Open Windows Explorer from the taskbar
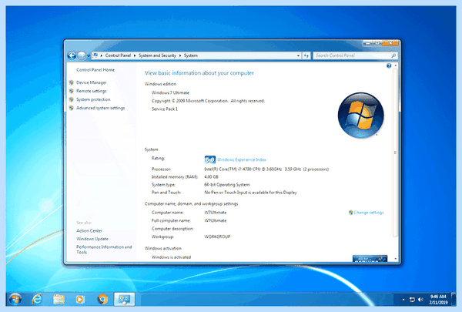Viewport: 462px width, 312px height. point(59,300)
